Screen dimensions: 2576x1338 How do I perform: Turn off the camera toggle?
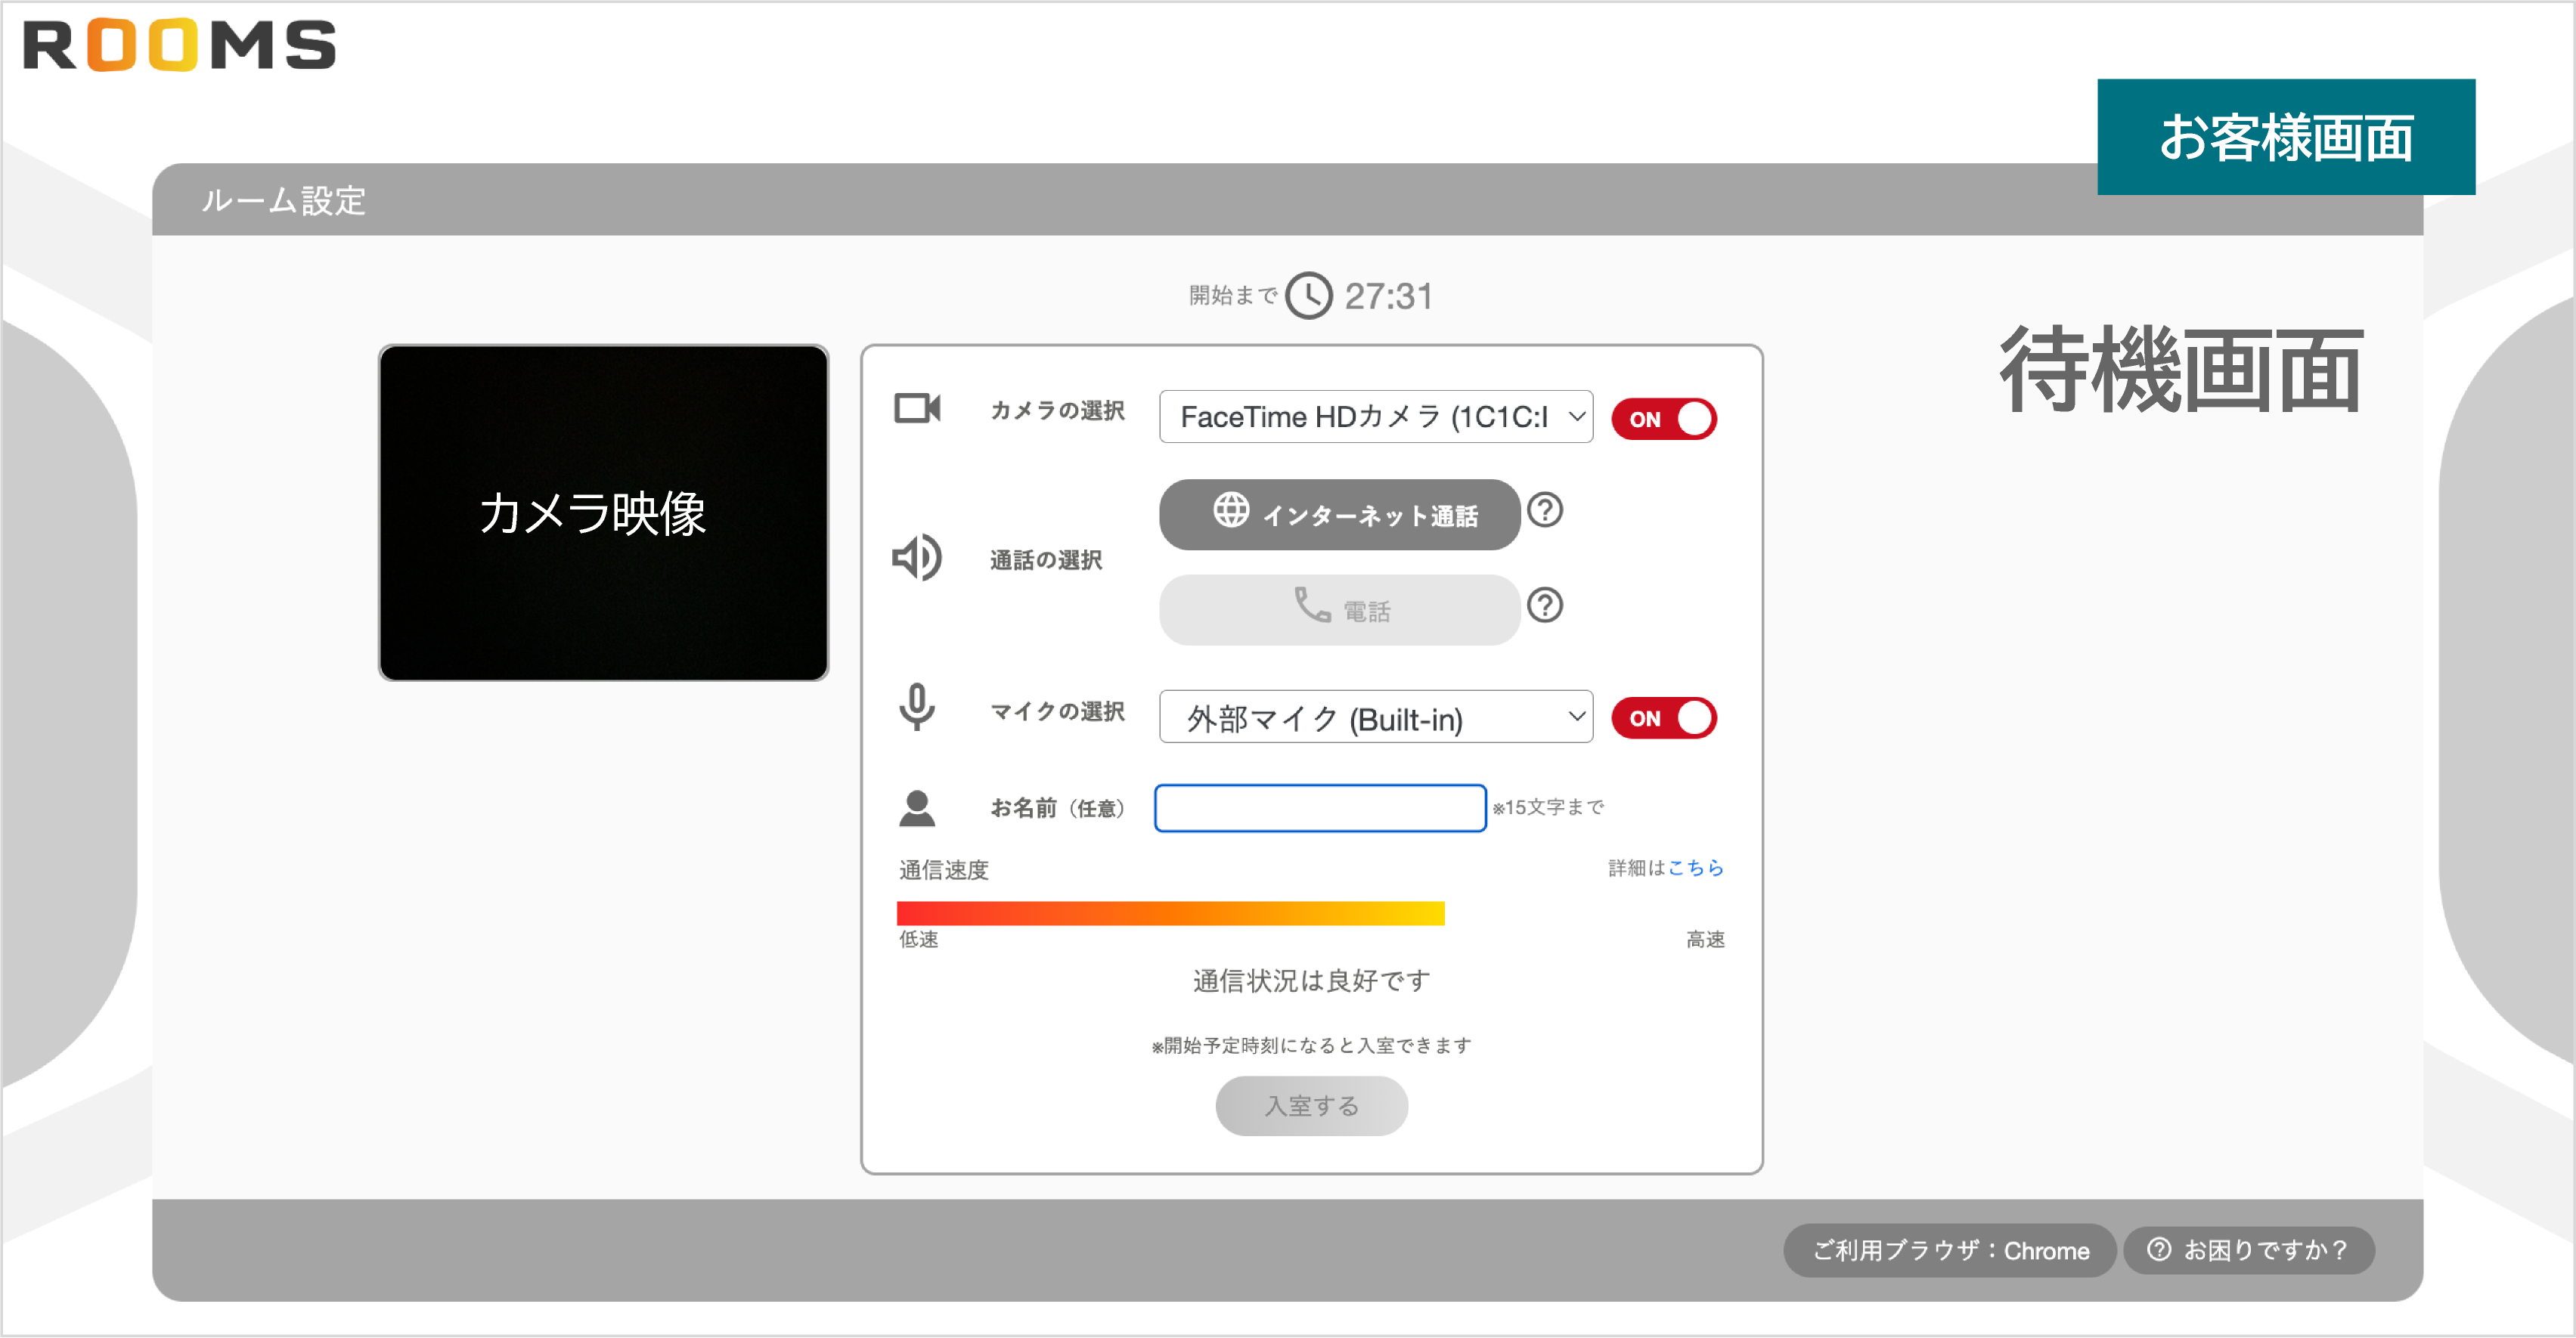1663,418
